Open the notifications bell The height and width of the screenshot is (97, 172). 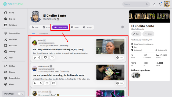pos(160,4)
